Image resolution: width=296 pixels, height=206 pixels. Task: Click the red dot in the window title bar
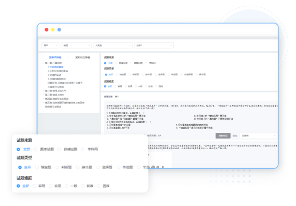(x=46, y=30)
